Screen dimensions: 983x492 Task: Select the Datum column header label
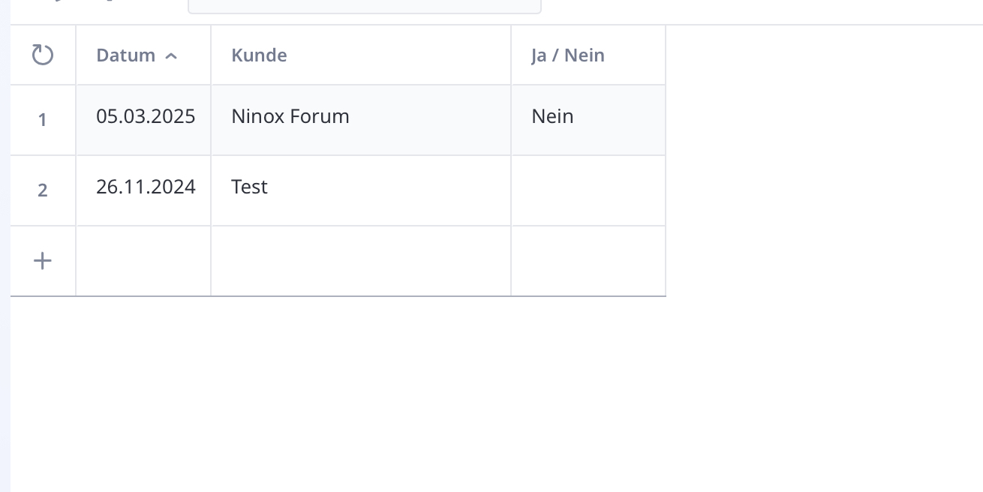point(126,55)
